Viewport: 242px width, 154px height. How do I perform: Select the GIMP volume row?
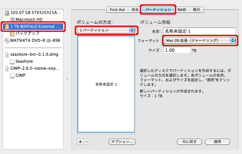[33, 75]
